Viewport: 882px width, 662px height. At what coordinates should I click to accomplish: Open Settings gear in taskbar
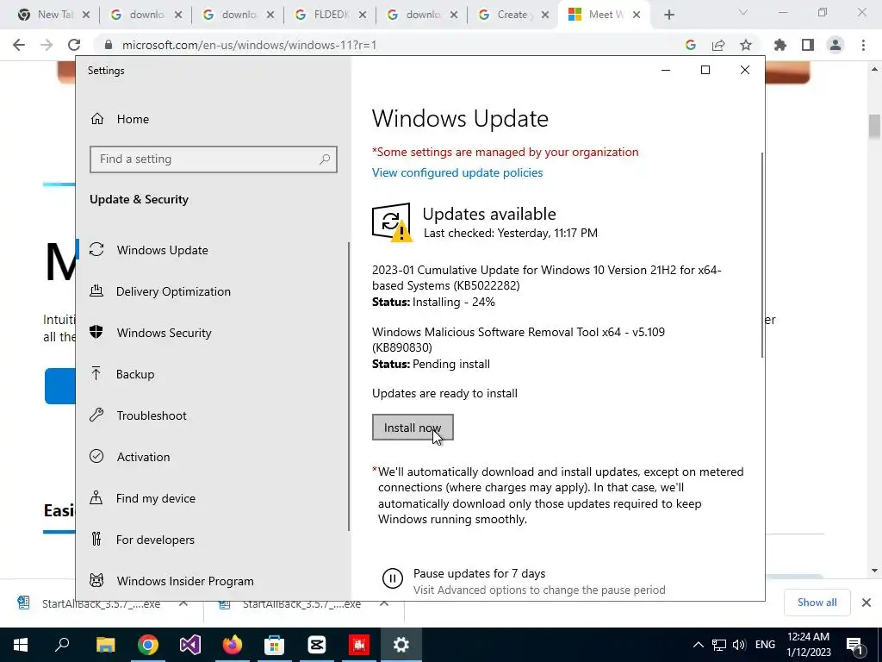tap(401, 645)
